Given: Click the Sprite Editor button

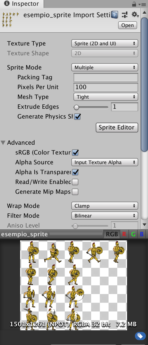Looking at the screenshot, I should tap(117, 127).
